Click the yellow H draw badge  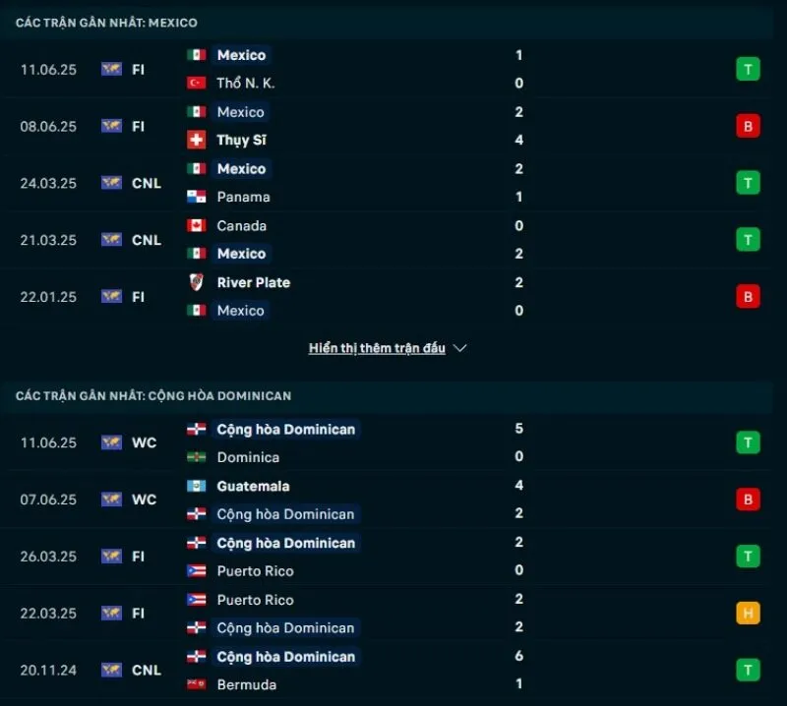[x=748, y=614]
